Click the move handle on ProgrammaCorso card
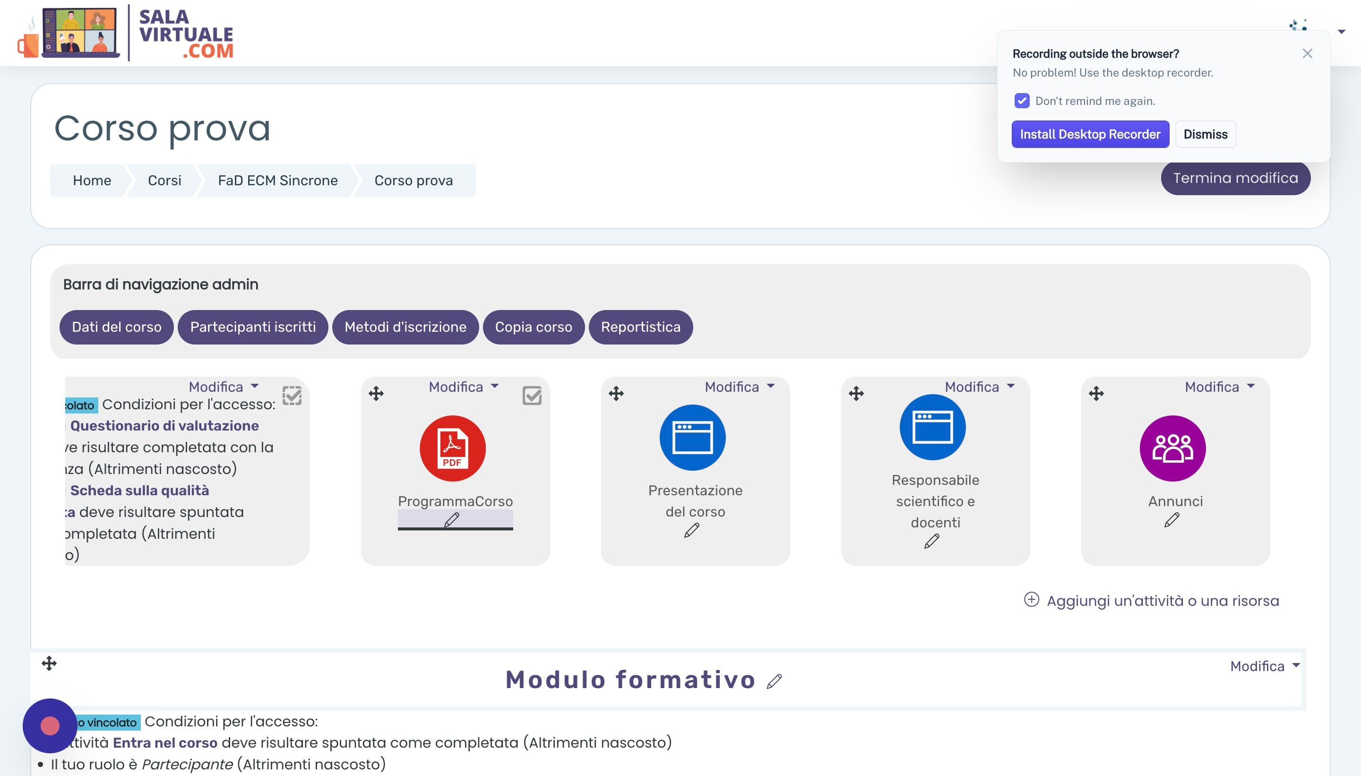The height and width of the screenshot is (776, 1361). pos(376,394)
